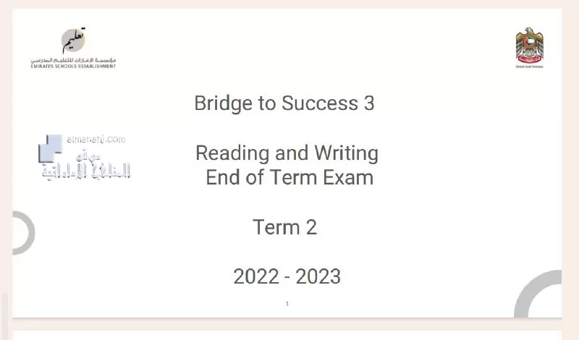
Task: Open the almanahj.com watermark link
Action: pyautogui.click(x=96, y=139)
